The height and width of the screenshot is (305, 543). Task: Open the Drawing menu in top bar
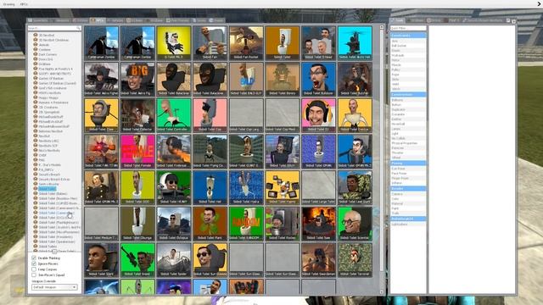click(9, 4)
